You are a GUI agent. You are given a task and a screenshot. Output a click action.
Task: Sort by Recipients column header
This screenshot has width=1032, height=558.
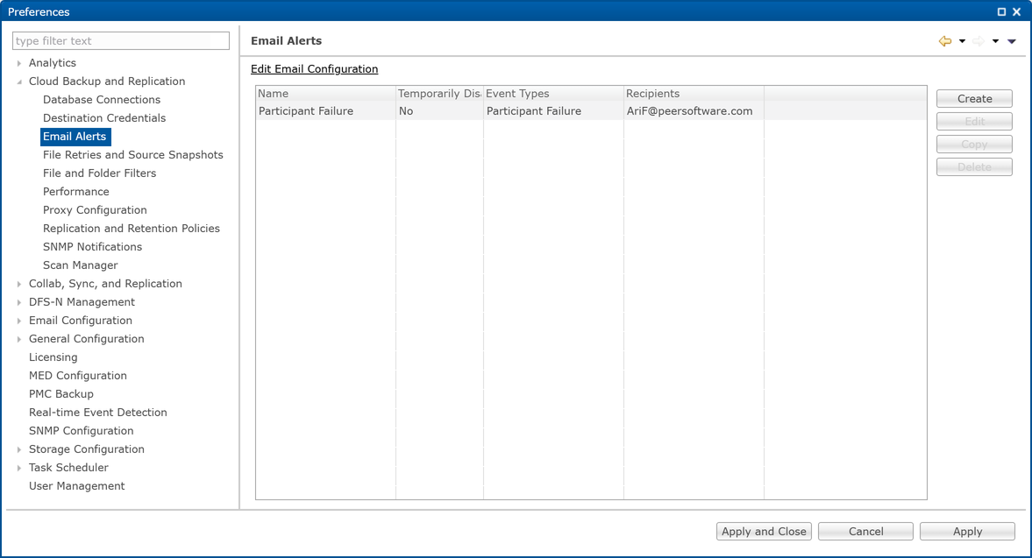pyautogui.click(x=694, y=94)
